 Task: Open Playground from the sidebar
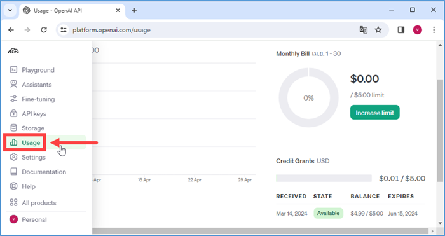point(32,70)
